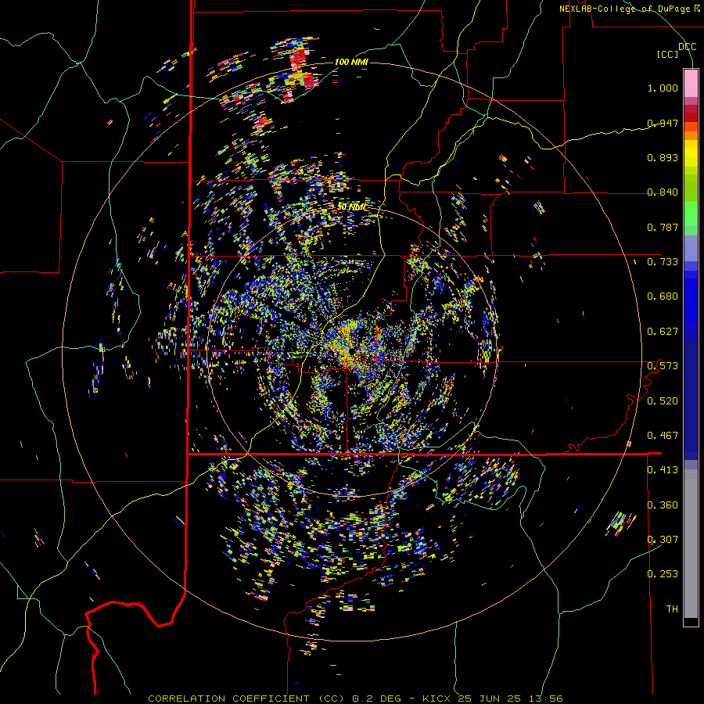Select the 0.520 scale value

[663, 400]
